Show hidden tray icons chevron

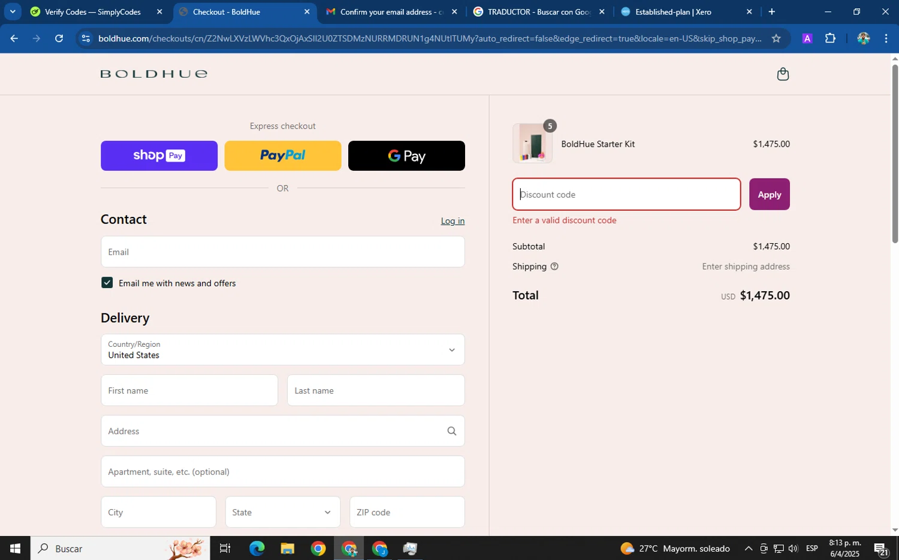click(x=749, y=548)
